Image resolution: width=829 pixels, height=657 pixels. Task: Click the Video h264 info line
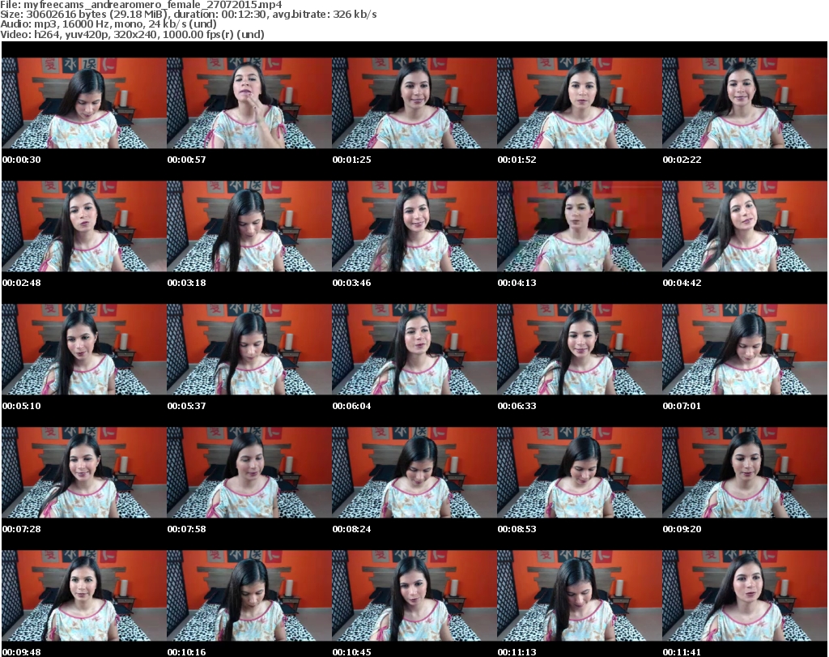132,34
